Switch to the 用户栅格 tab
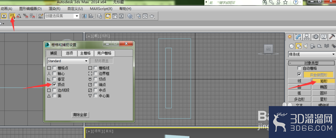This screenshot has height=138, width=336. [x=104, y=53]
